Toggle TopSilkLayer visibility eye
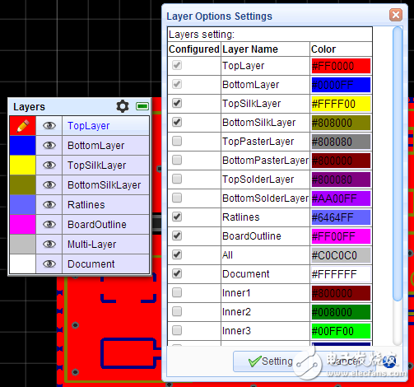Image resolution: width=414 pixels, height=387 pixels. (x=49, y=166)
